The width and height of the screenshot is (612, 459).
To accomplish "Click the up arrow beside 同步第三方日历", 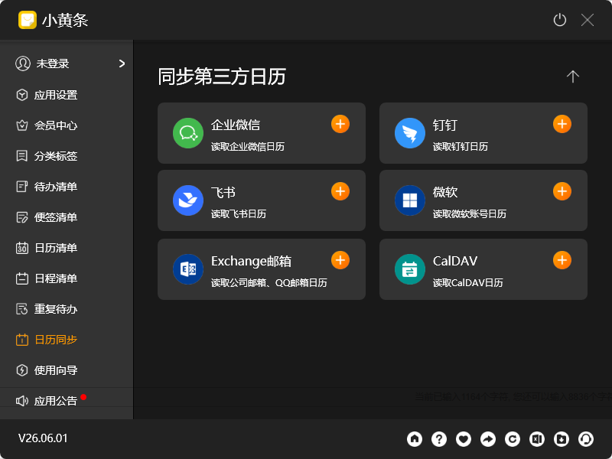I will click(x=572, y=76).
